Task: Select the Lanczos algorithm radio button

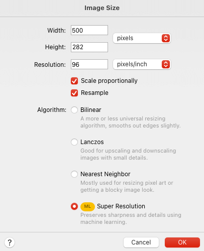Action: 74,142
